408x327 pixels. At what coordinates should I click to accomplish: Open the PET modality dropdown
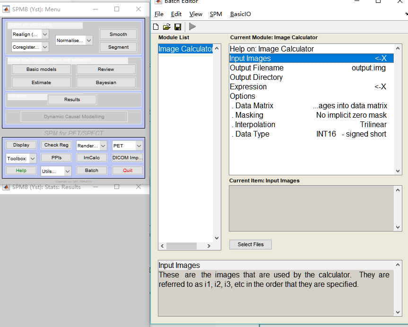(x=139, y=146)
